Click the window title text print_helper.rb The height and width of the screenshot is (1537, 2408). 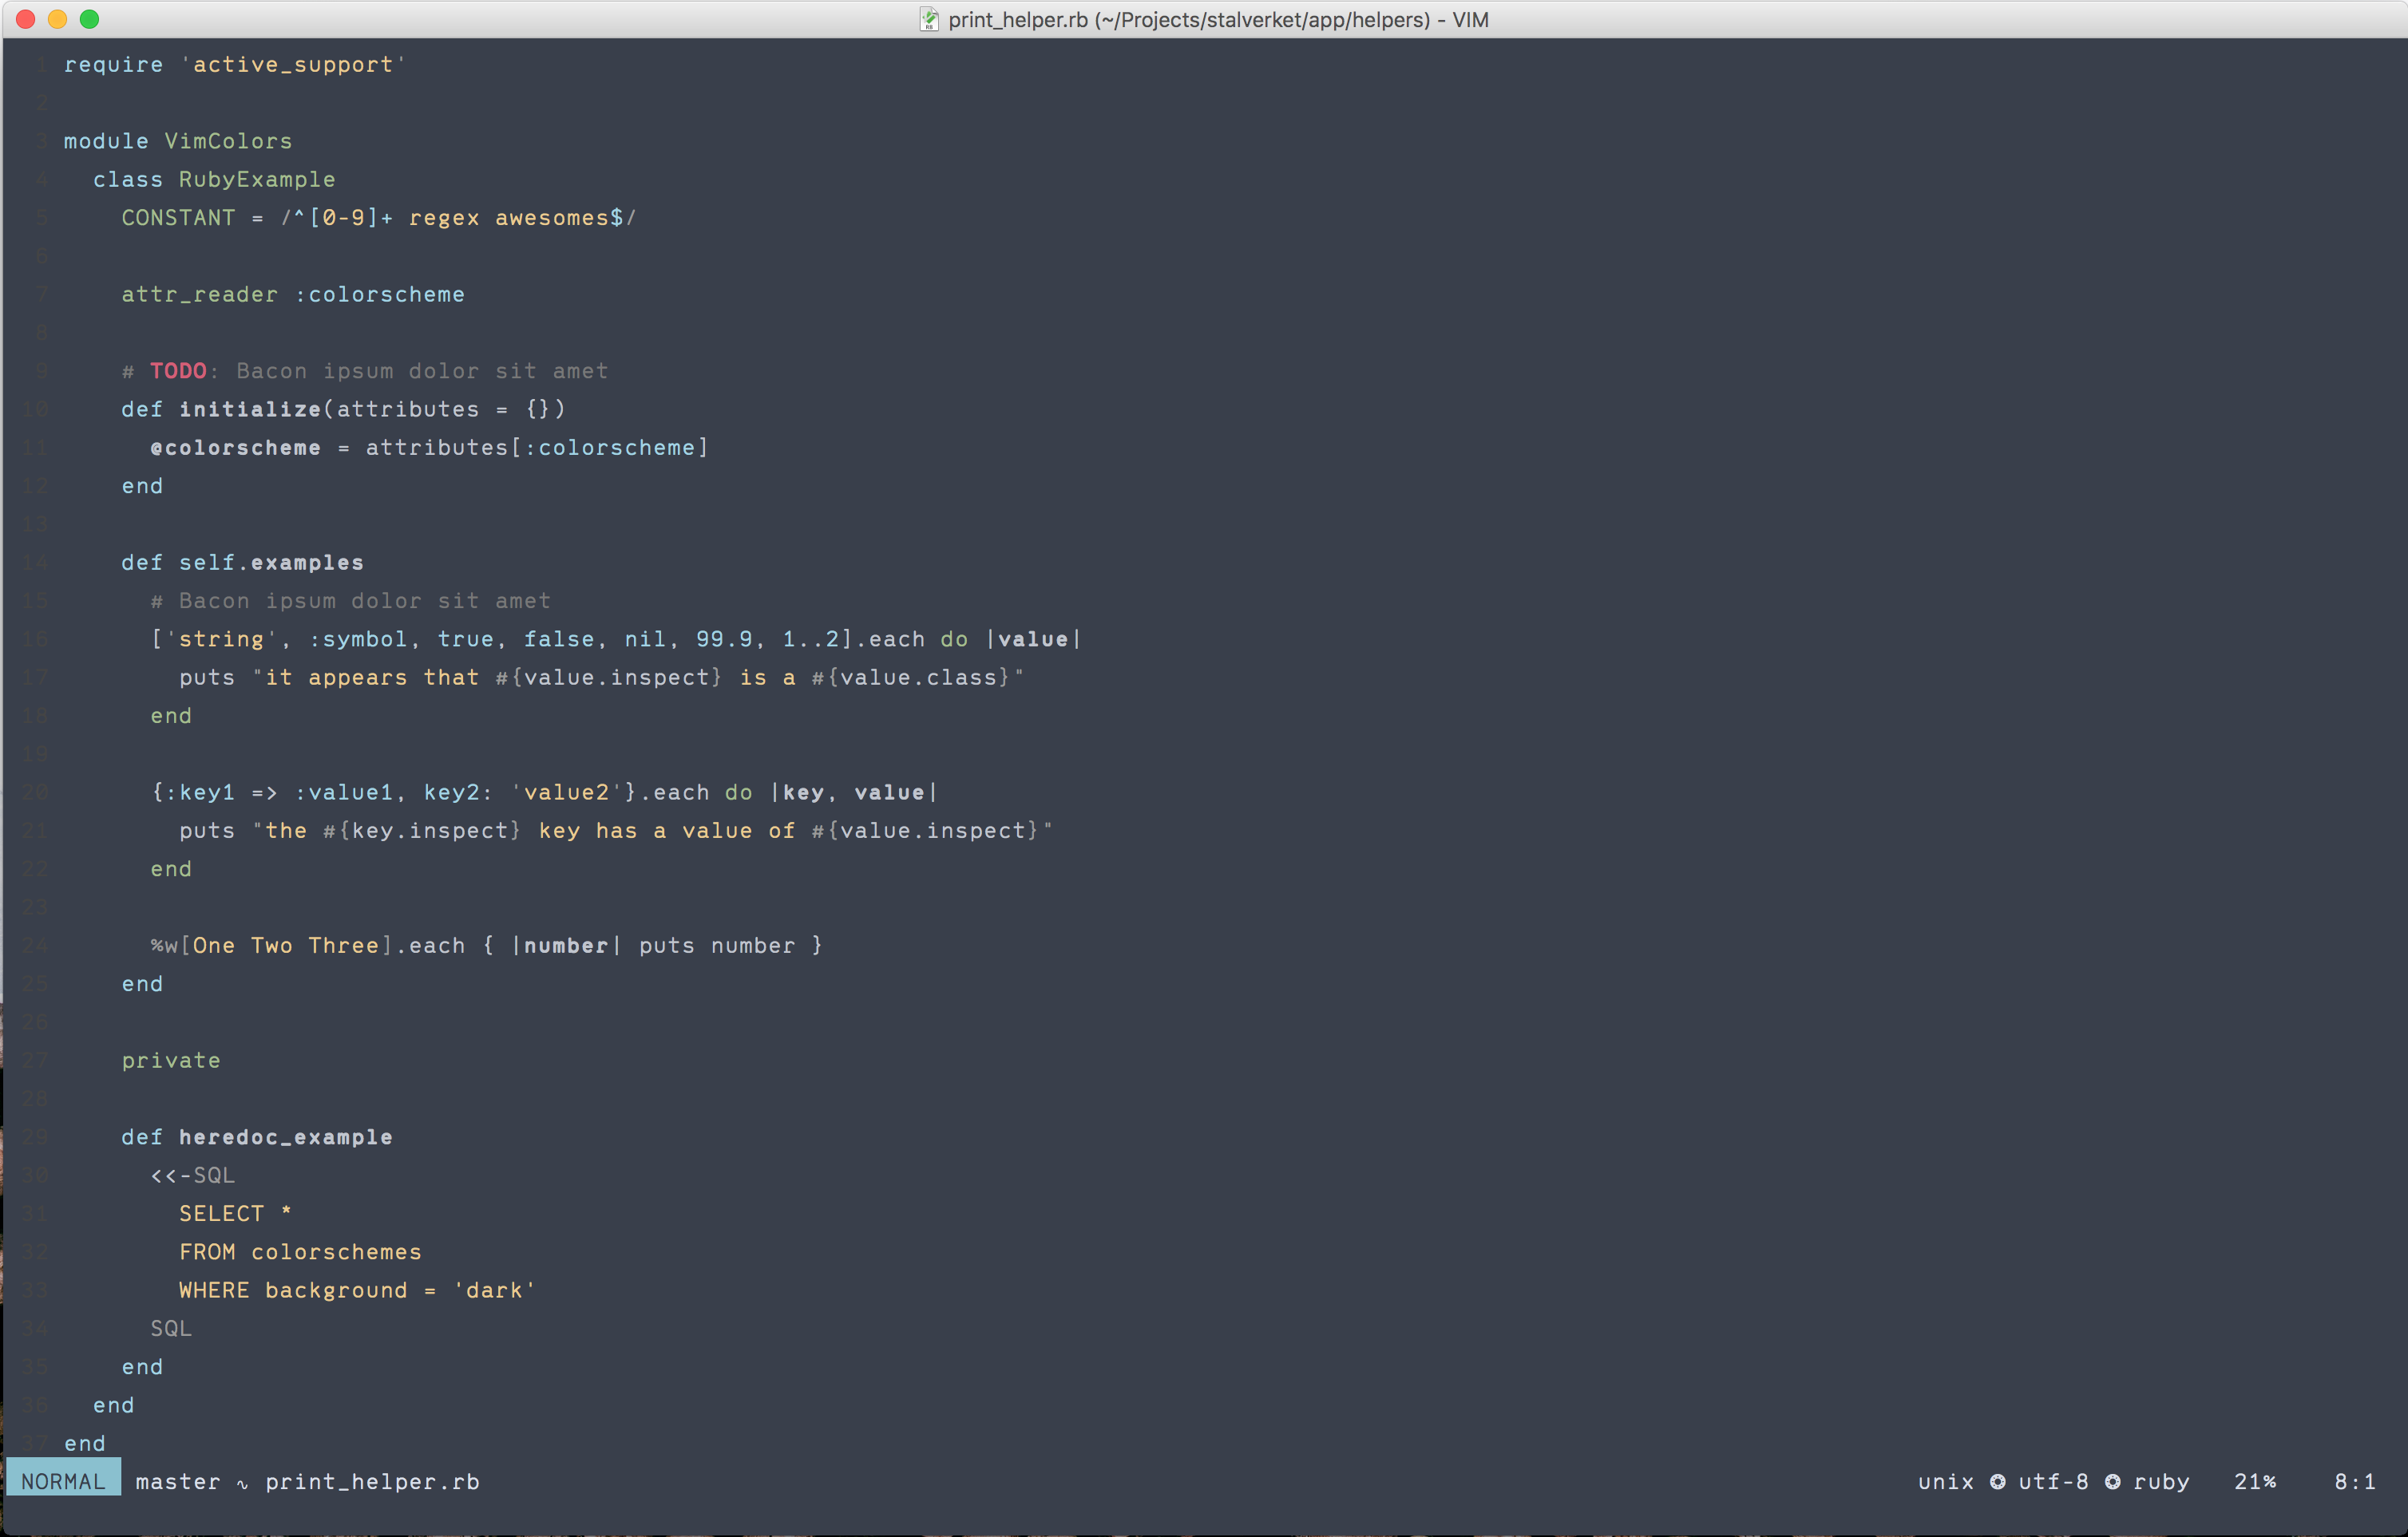[x=1017, y=20]
